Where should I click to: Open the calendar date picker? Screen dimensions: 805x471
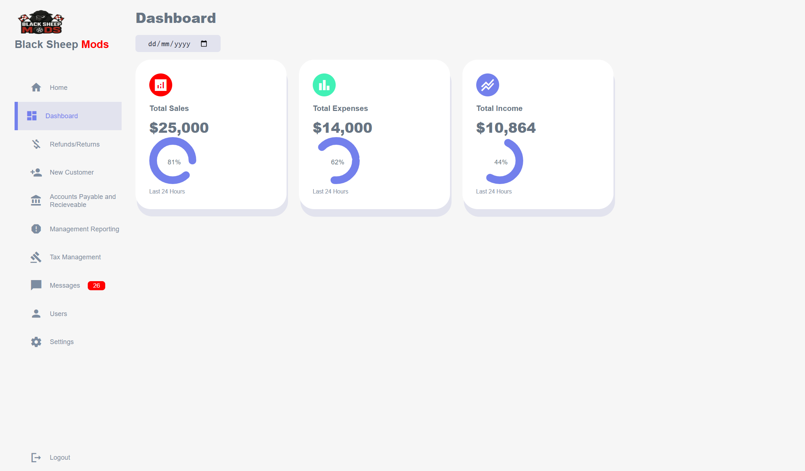pyautogui.click(x=204, y=44)
